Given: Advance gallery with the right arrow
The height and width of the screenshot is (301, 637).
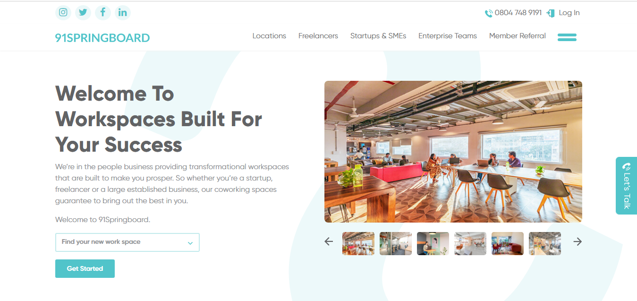Looking at the screenshot, I should (x=578, y=241).
